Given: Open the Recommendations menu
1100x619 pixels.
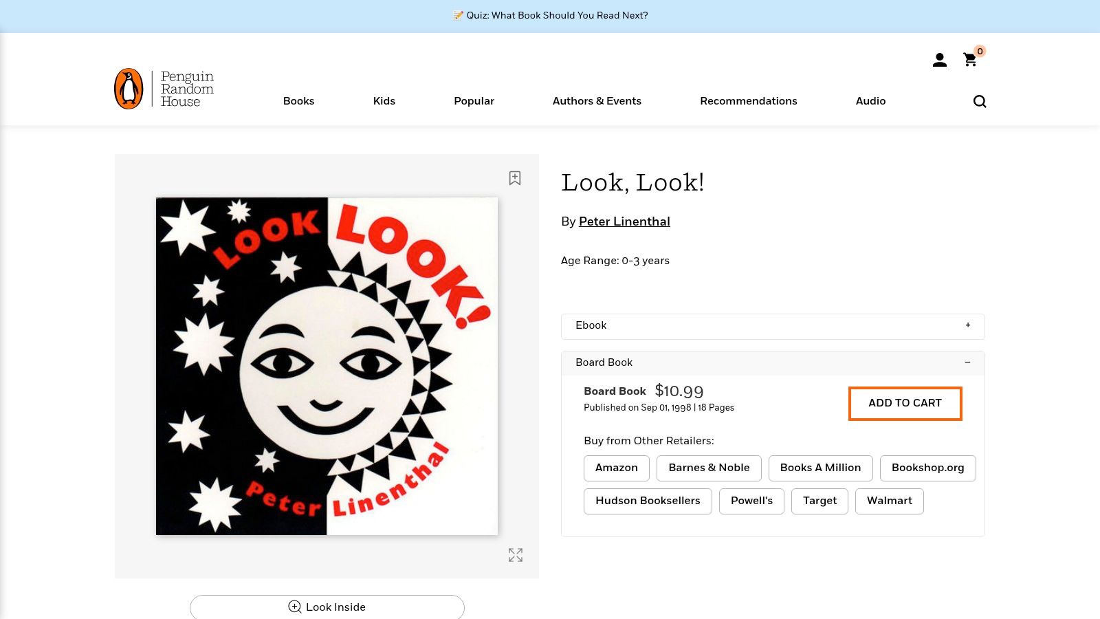Looking at the screenshot, I should 748,101.
